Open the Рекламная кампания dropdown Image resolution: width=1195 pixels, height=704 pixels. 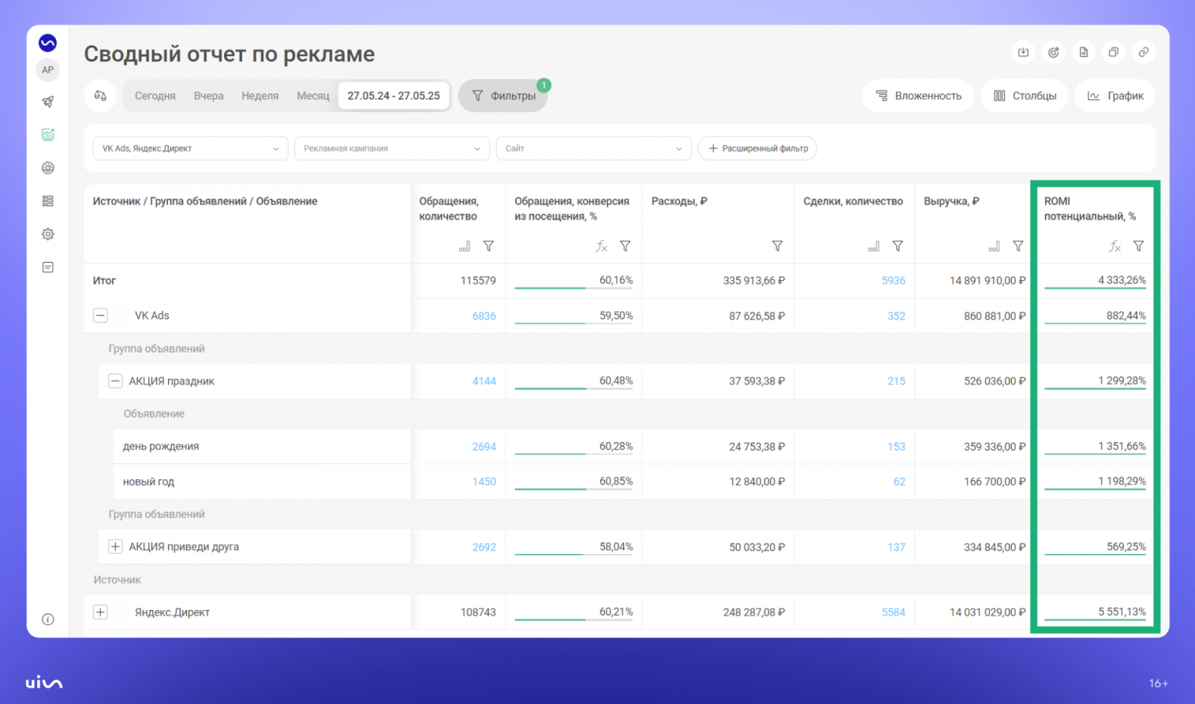click(391, 149)
